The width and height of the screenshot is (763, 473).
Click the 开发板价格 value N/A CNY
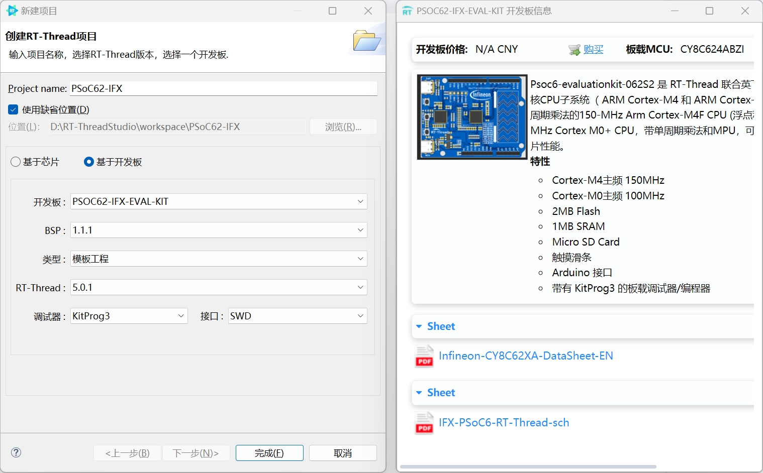(497, 49)
